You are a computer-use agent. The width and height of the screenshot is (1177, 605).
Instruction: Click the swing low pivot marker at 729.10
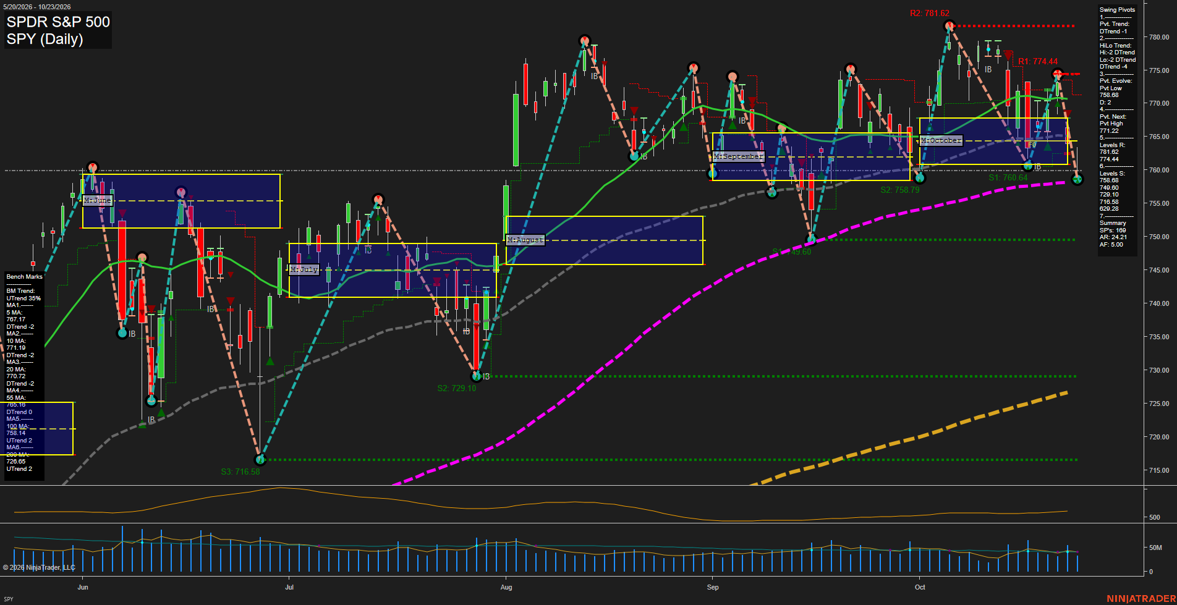click(476, 375)
